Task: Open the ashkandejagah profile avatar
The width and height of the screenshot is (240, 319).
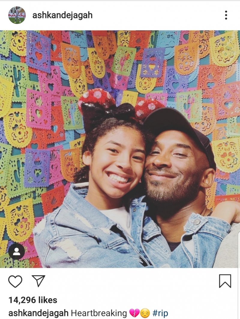Action: click(17, 15)
